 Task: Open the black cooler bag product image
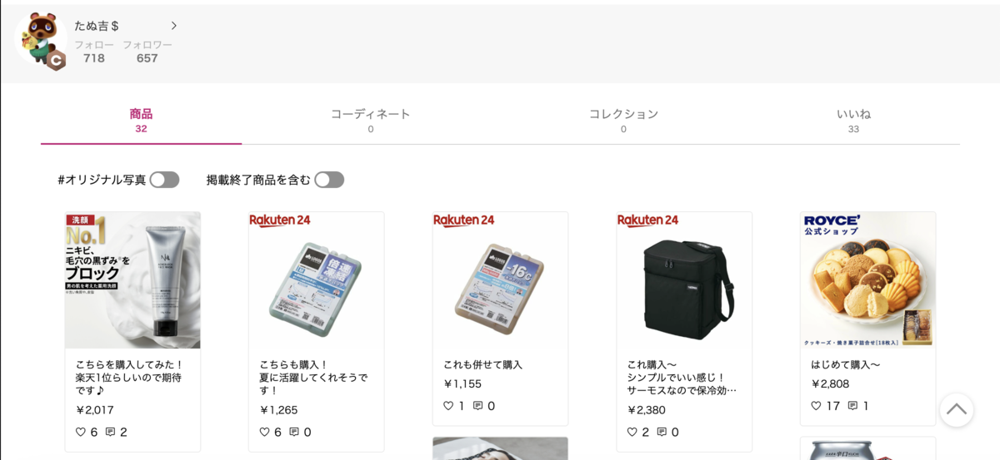click(684, 280)
